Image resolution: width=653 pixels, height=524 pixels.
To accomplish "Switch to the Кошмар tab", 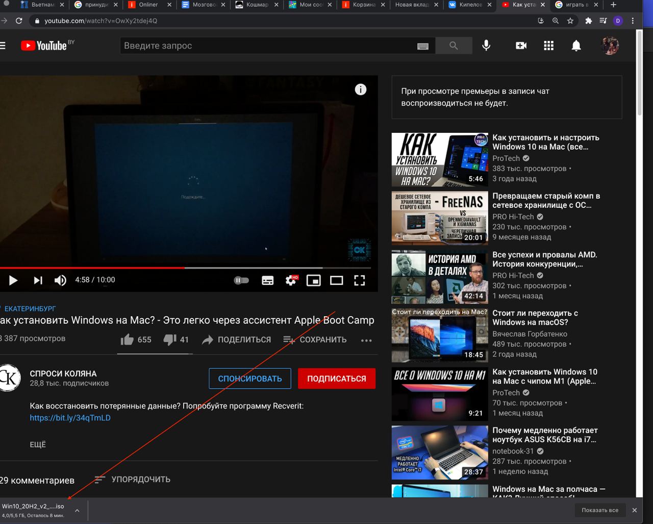I will point(257,5).
